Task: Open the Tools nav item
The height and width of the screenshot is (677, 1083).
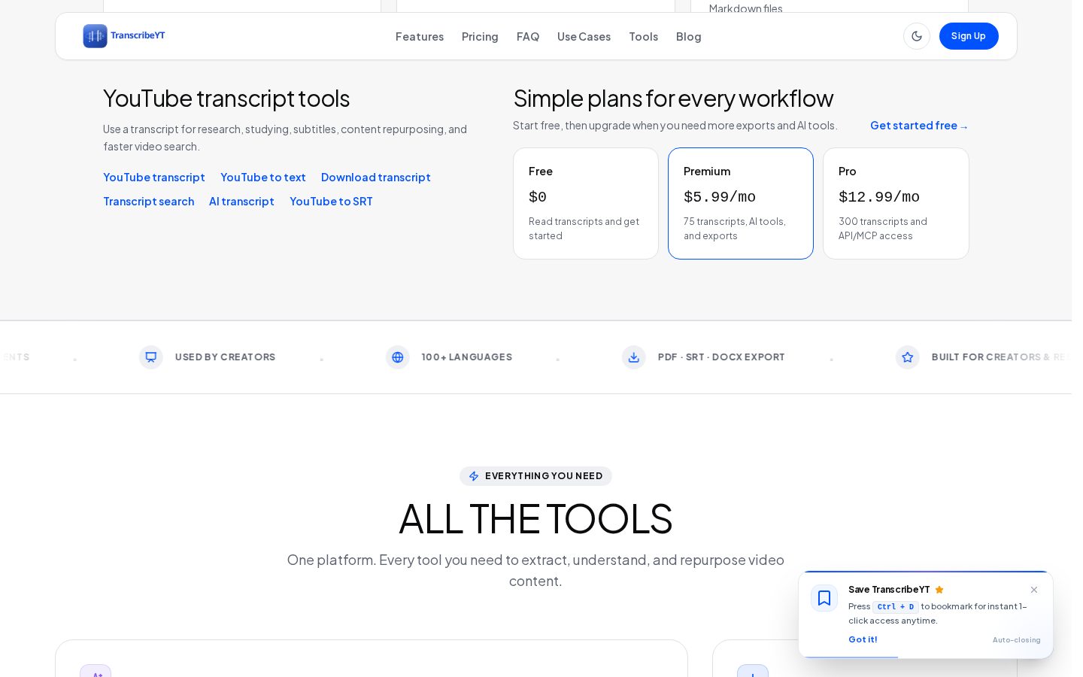Action: (643, 37)
